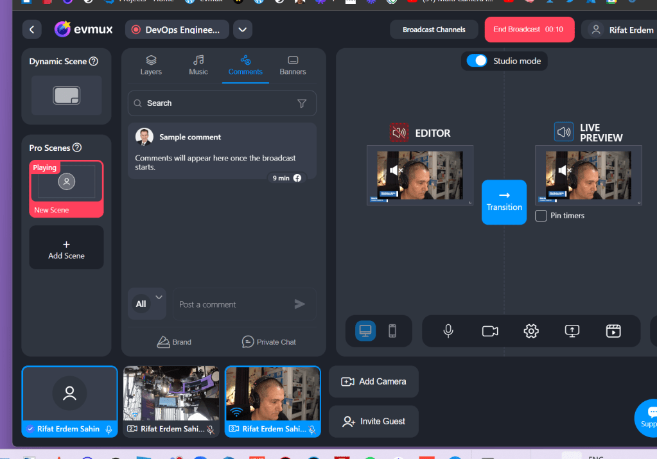Show help for Pro Scenes
The image size is (657, 459).
pos(76,148)
